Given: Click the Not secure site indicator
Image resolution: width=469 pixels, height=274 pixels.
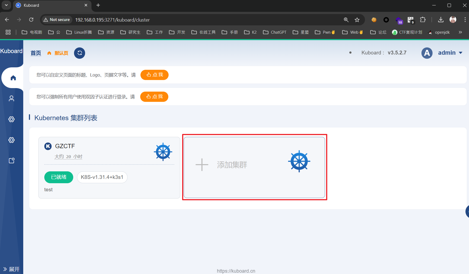Looking at the screenshot, I should [x=57, y=20].
